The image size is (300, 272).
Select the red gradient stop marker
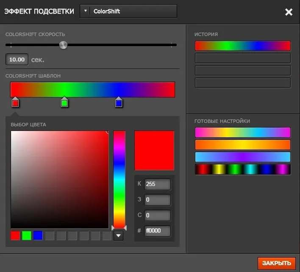coord(15,103)
